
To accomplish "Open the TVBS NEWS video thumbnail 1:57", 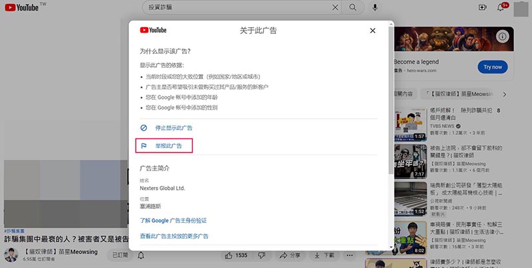I will tap(410, 125).
